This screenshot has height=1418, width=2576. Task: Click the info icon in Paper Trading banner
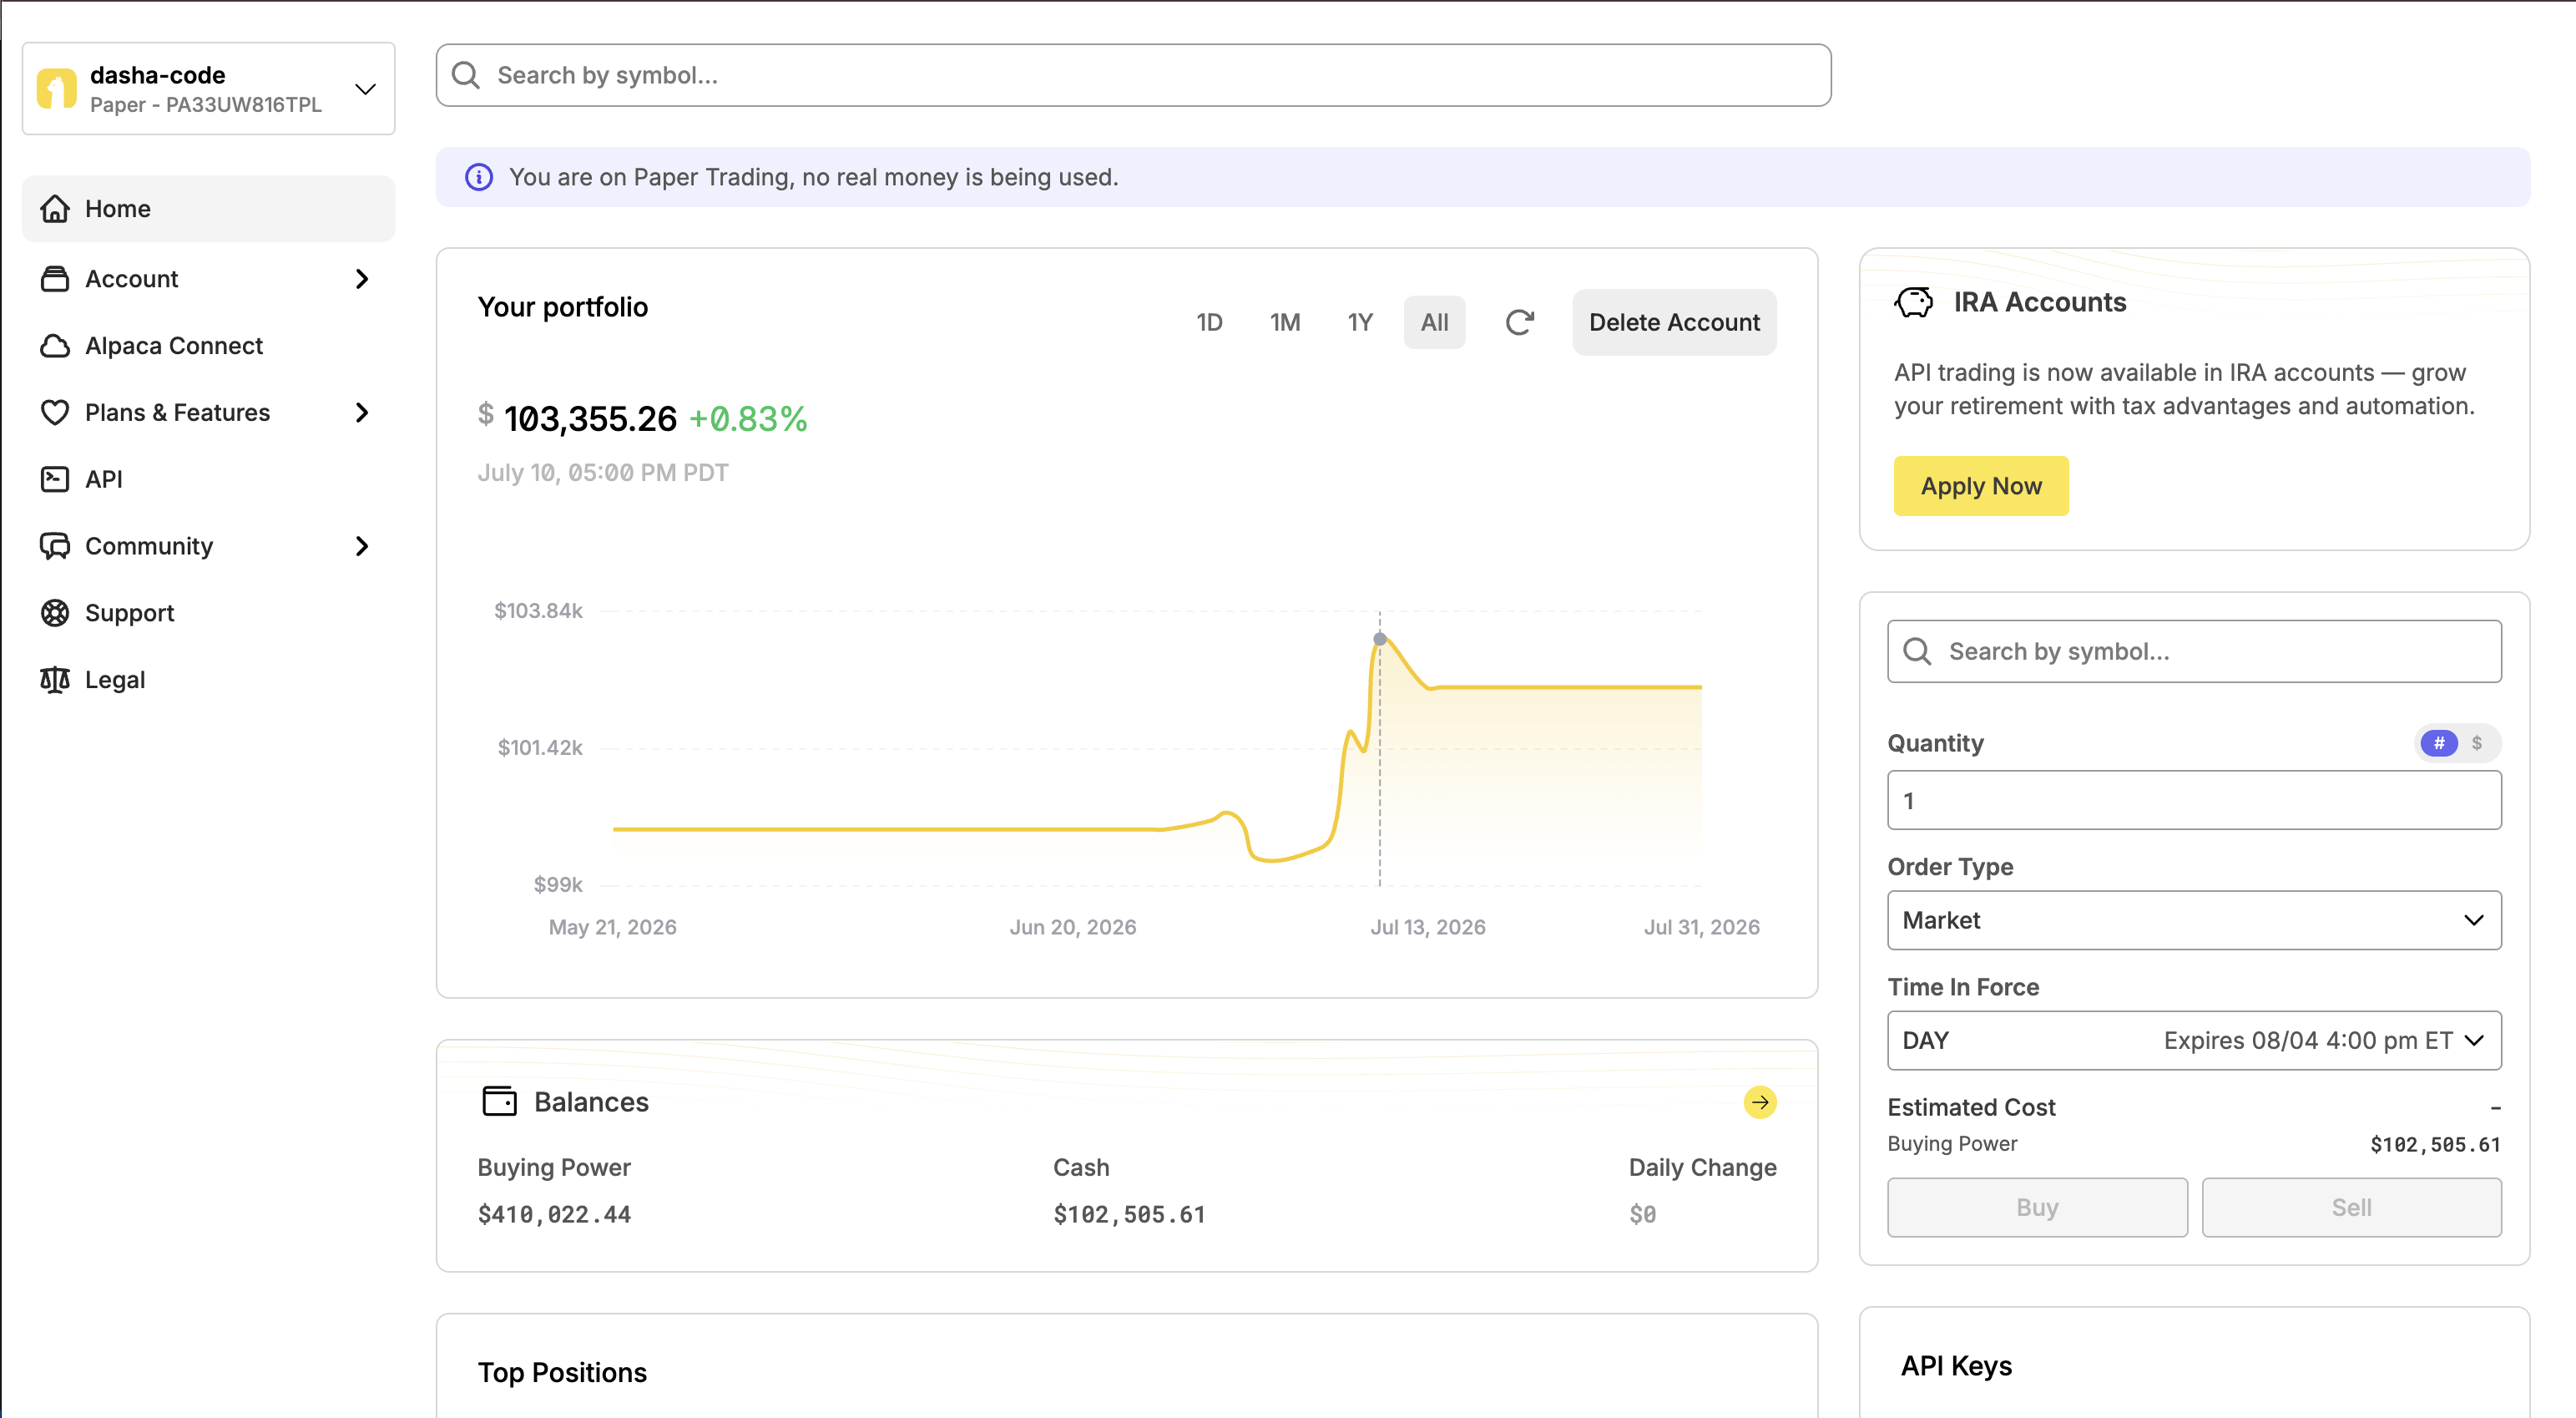pos(479,177)
